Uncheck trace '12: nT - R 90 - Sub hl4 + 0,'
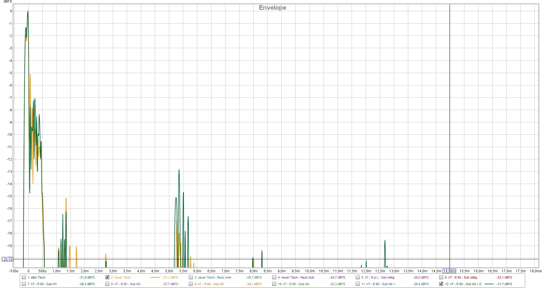This screenshot has height=288, width=545. click(x=441, y=284)
